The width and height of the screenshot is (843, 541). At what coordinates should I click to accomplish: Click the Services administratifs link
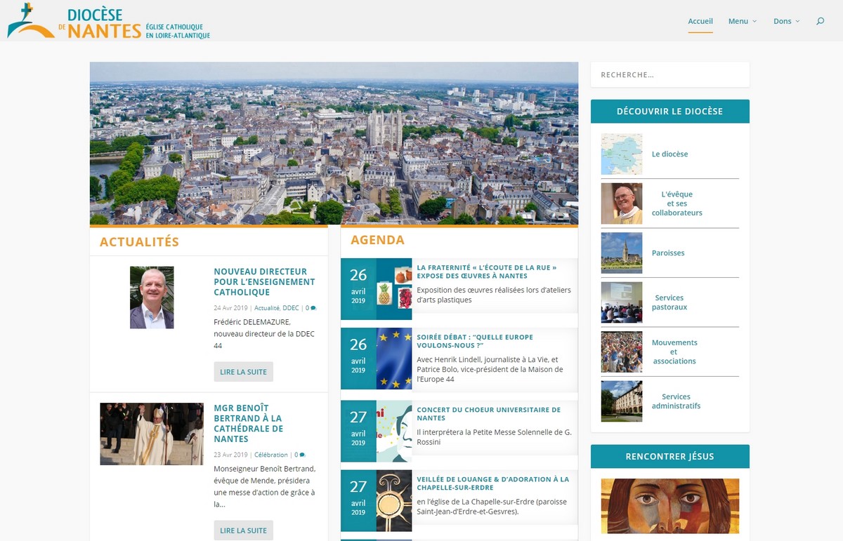[676, 401]
